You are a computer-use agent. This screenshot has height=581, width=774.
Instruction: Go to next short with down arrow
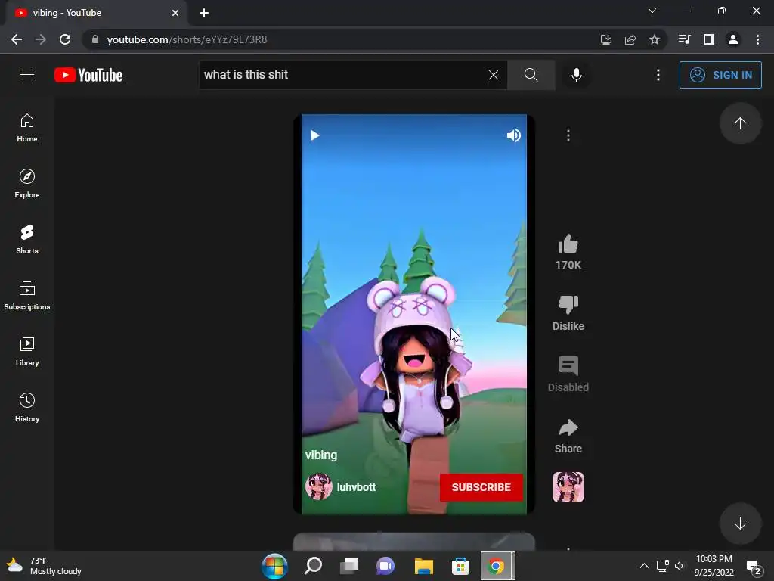click(740, 524)
